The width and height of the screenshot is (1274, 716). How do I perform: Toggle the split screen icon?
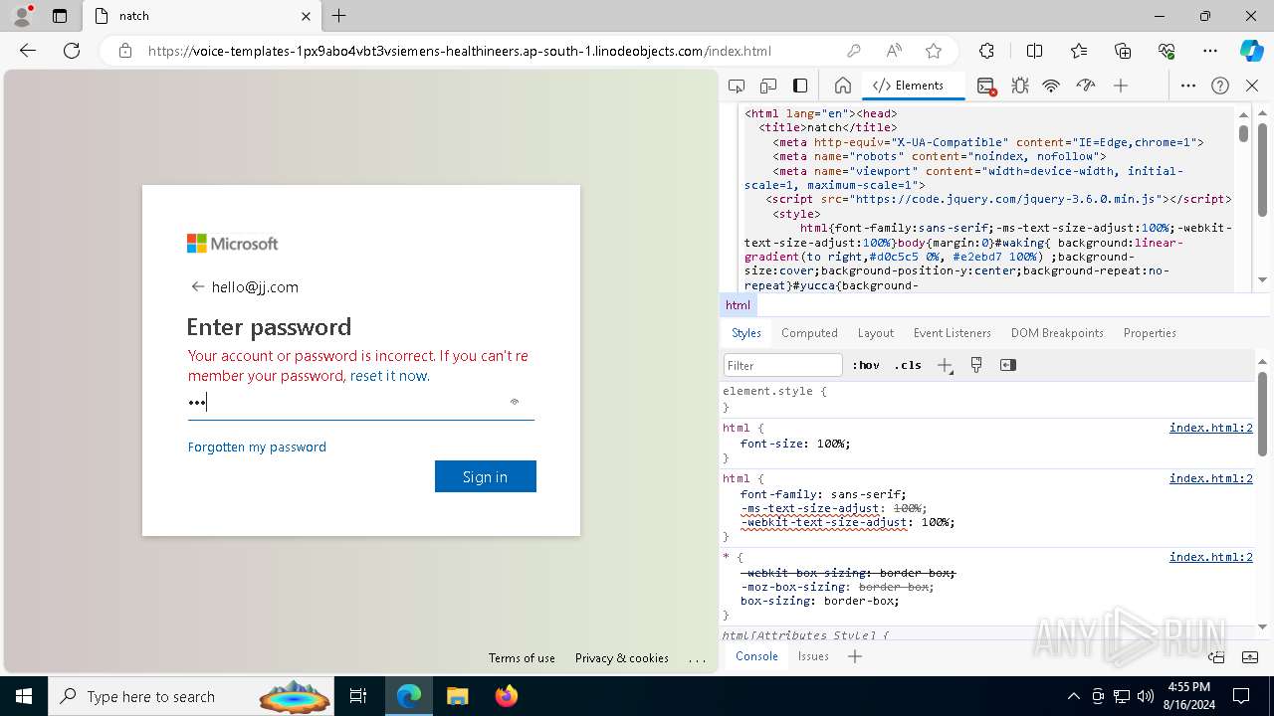coord(1034,51)
